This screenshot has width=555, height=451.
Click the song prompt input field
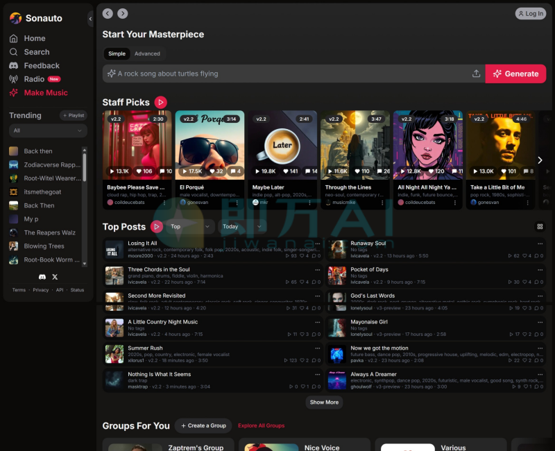(284, 74)
